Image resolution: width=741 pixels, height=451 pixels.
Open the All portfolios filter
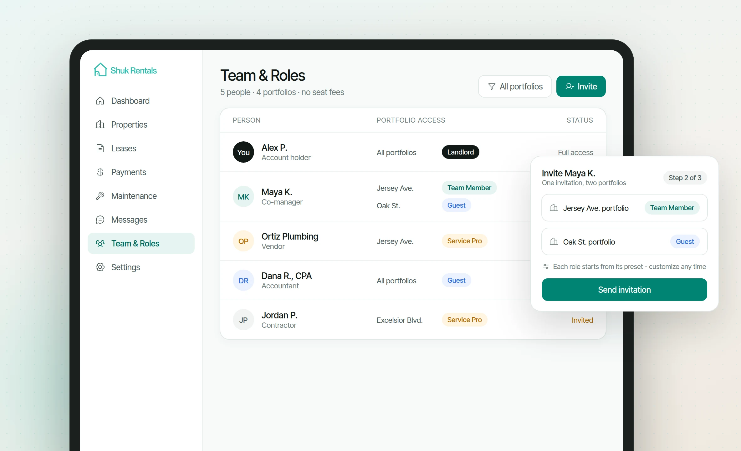(x=515, y=86)
